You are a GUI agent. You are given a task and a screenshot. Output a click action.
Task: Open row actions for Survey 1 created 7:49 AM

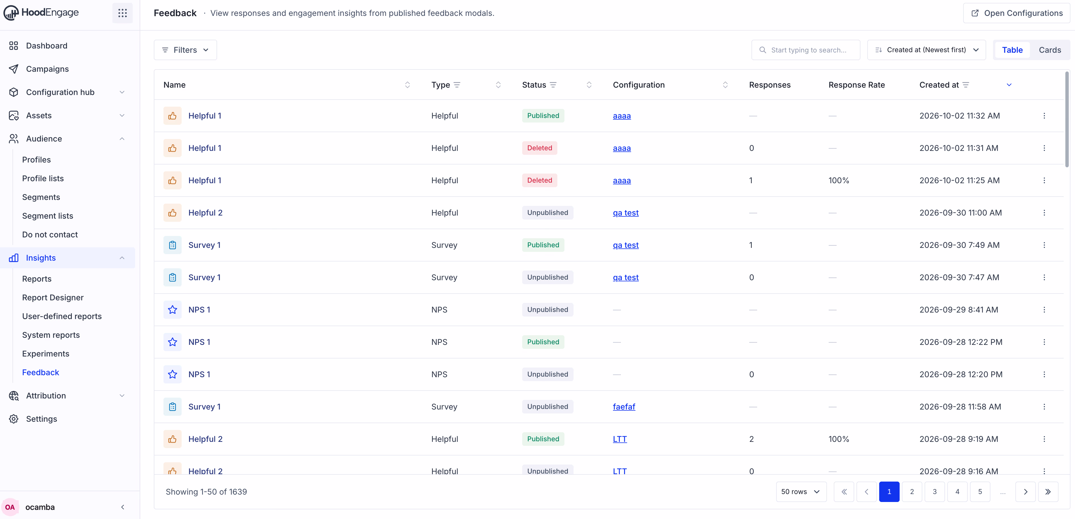click(1044, 245)
